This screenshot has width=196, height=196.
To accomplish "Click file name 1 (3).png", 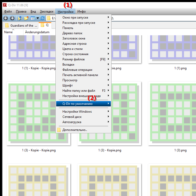I will click(180, 150).
